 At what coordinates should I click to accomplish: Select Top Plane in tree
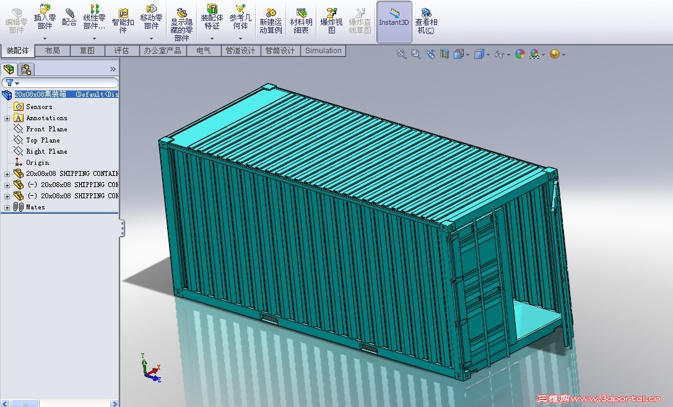click(43, 140)
